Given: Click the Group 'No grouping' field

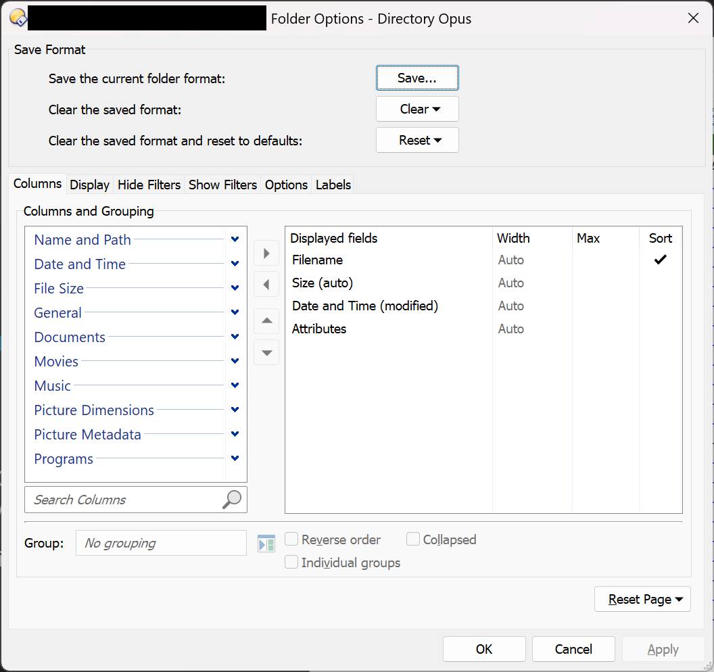Looking at the screenshot, I should point(161,543).
